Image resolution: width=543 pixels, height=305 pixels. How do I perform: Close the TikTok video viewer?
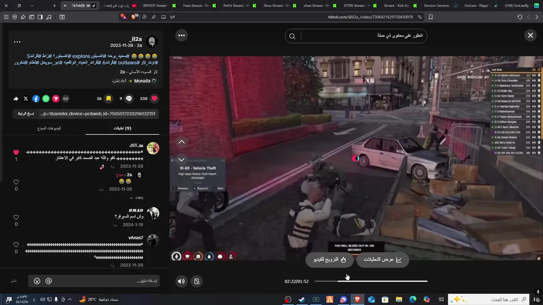[x=530, y=36]
